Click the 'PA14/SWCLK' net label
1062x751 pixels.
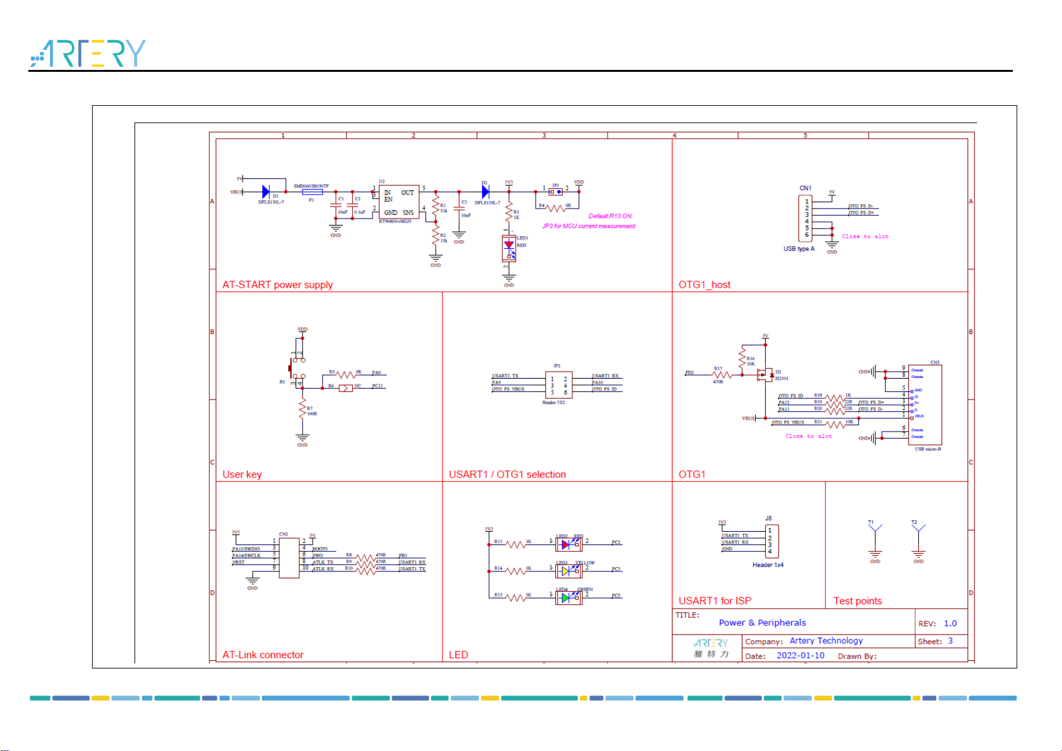246,556
